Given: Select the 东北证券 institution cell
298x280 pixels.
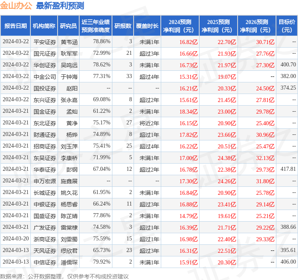Looking at the screenshot, I should click(x=45, y=123).
